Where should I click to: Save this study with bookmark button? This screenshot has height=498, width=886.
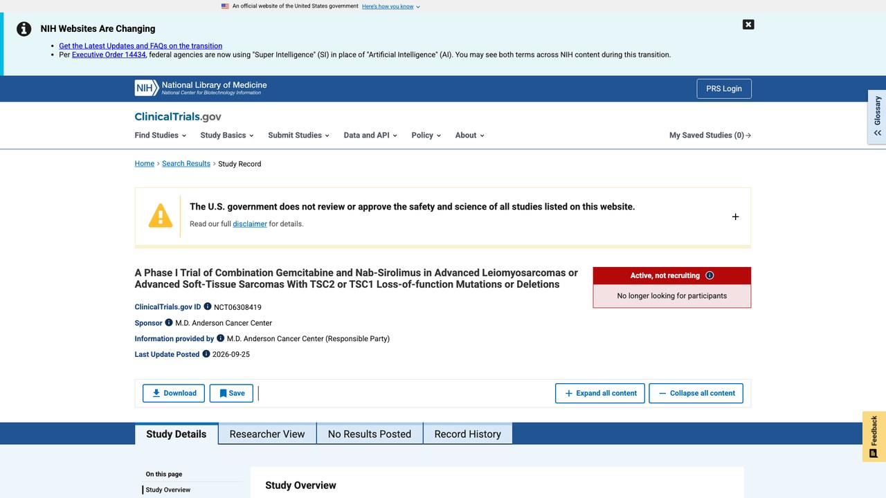tap(231, 394)
